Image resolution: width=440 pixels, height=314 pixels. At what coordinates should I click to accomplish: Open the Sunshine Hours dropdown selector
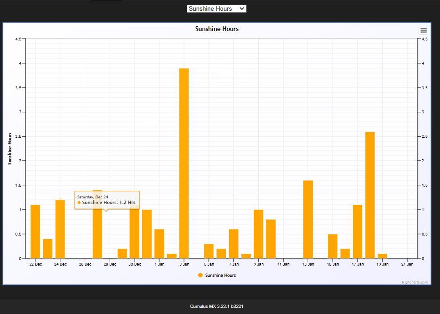click(216, 8)
